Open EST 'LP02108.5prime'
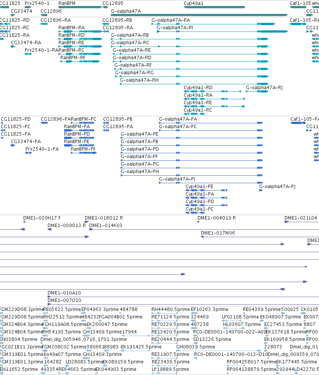This screenshot has width=319, height=375. (x=241, y=317)
